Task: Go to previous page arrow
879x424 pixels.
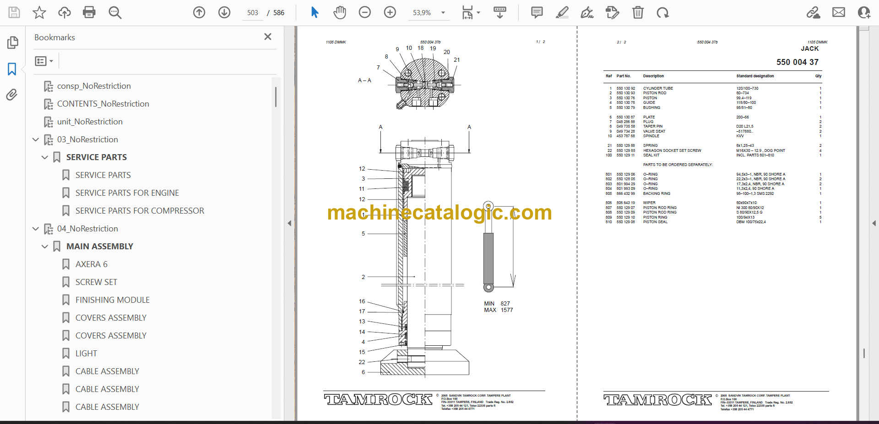Action: (199, 12)
